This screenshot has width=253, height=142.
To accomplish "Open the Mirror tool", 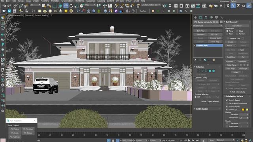I will tap(164, 6).
